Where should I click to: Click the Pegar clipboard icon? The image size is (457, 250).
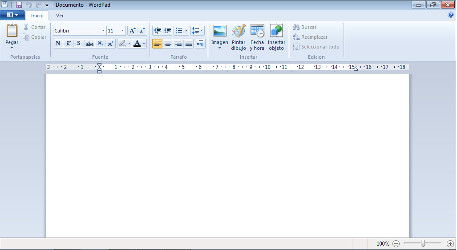[x=12, y=31]
